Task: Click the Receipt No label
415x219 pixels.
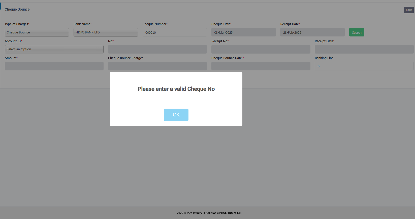Action: (220, 41)
